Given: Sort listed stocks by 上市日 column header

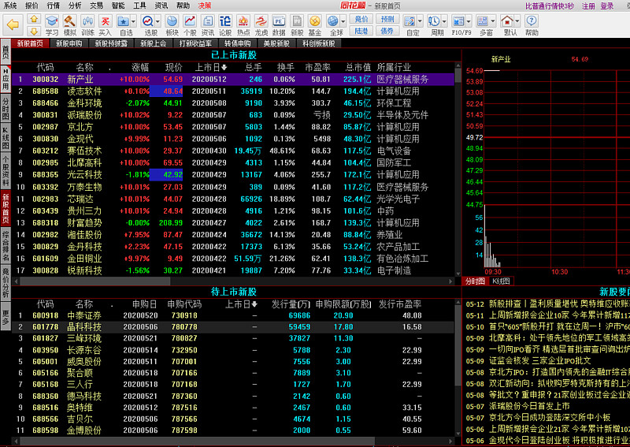Looking at the screenshot, I should [210, 67].
